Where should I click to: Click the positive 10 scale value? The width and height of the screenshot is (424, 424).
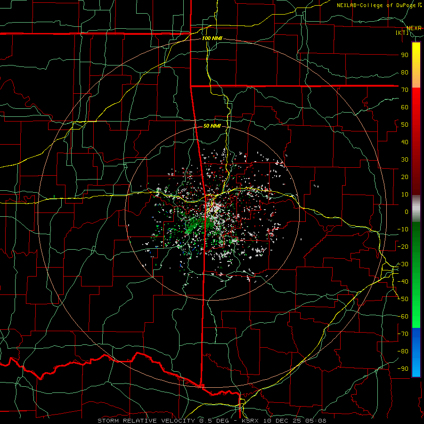(x=405, y=195)
